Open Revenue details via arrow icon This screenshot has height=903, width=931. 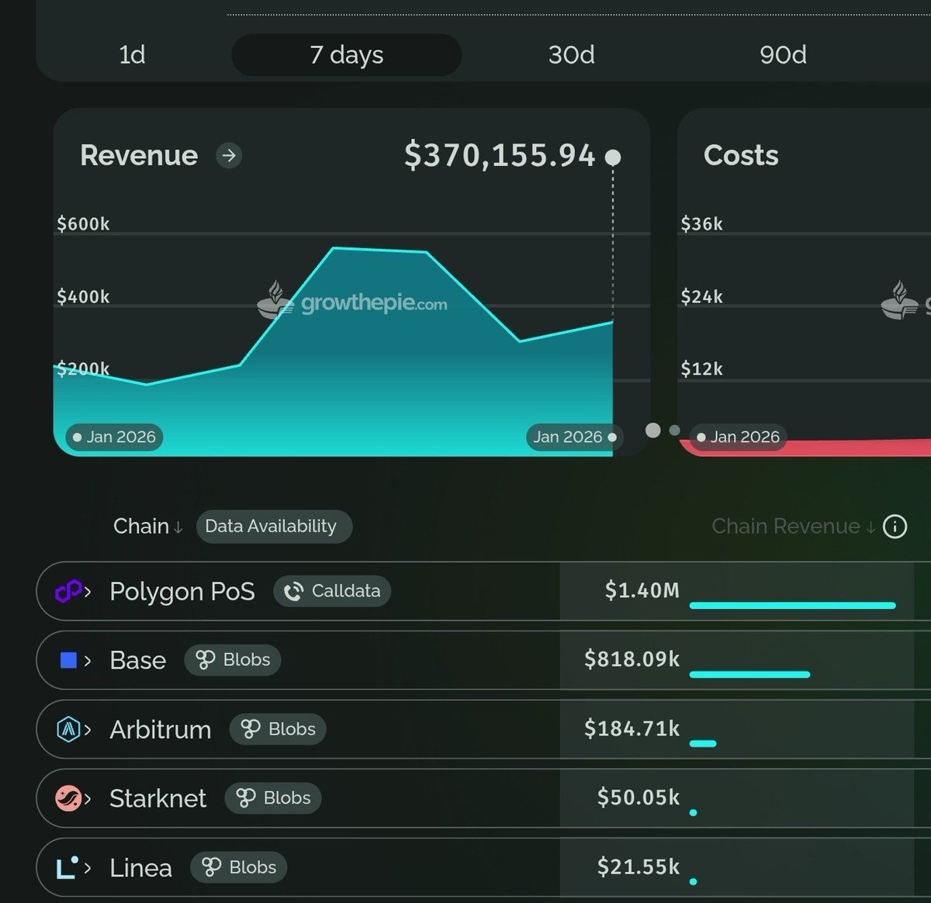(229, 156)
